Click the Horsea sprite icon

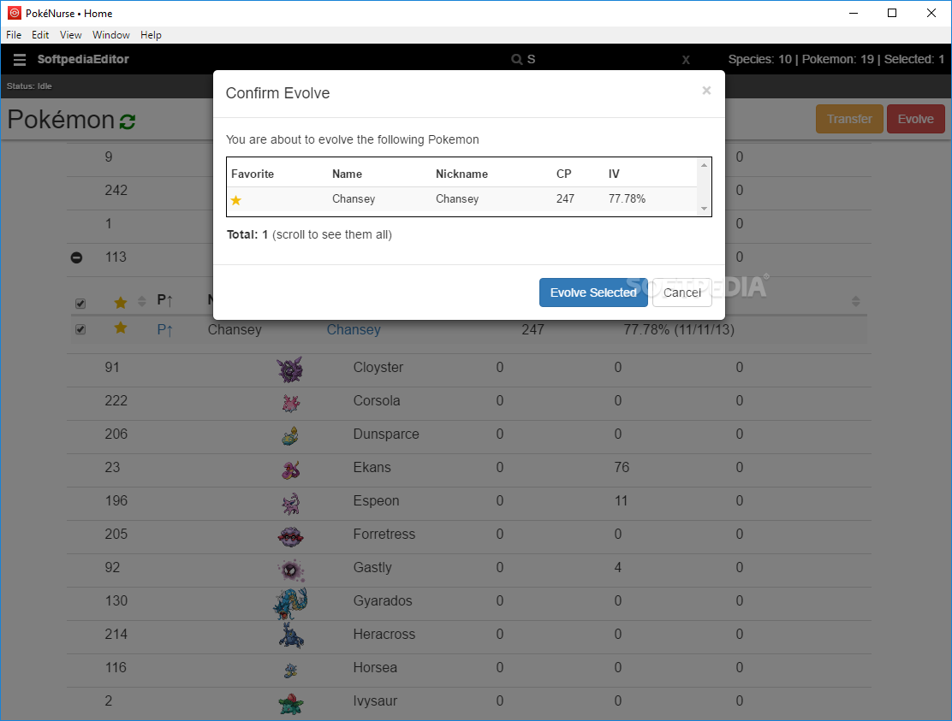tap(291, 670)
